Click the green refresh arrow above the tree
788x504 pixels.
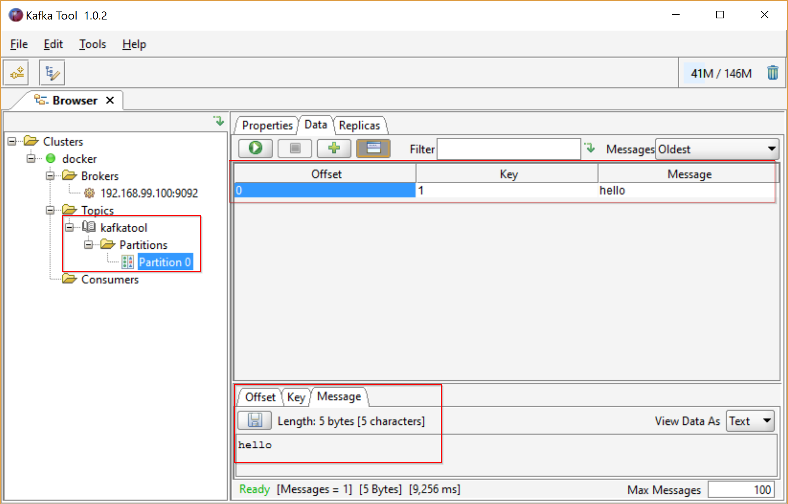pos(219,121)
